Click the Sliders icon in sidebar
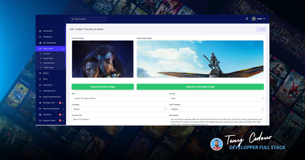This screenshot has width=305, height=160. (x=40, y=73)
